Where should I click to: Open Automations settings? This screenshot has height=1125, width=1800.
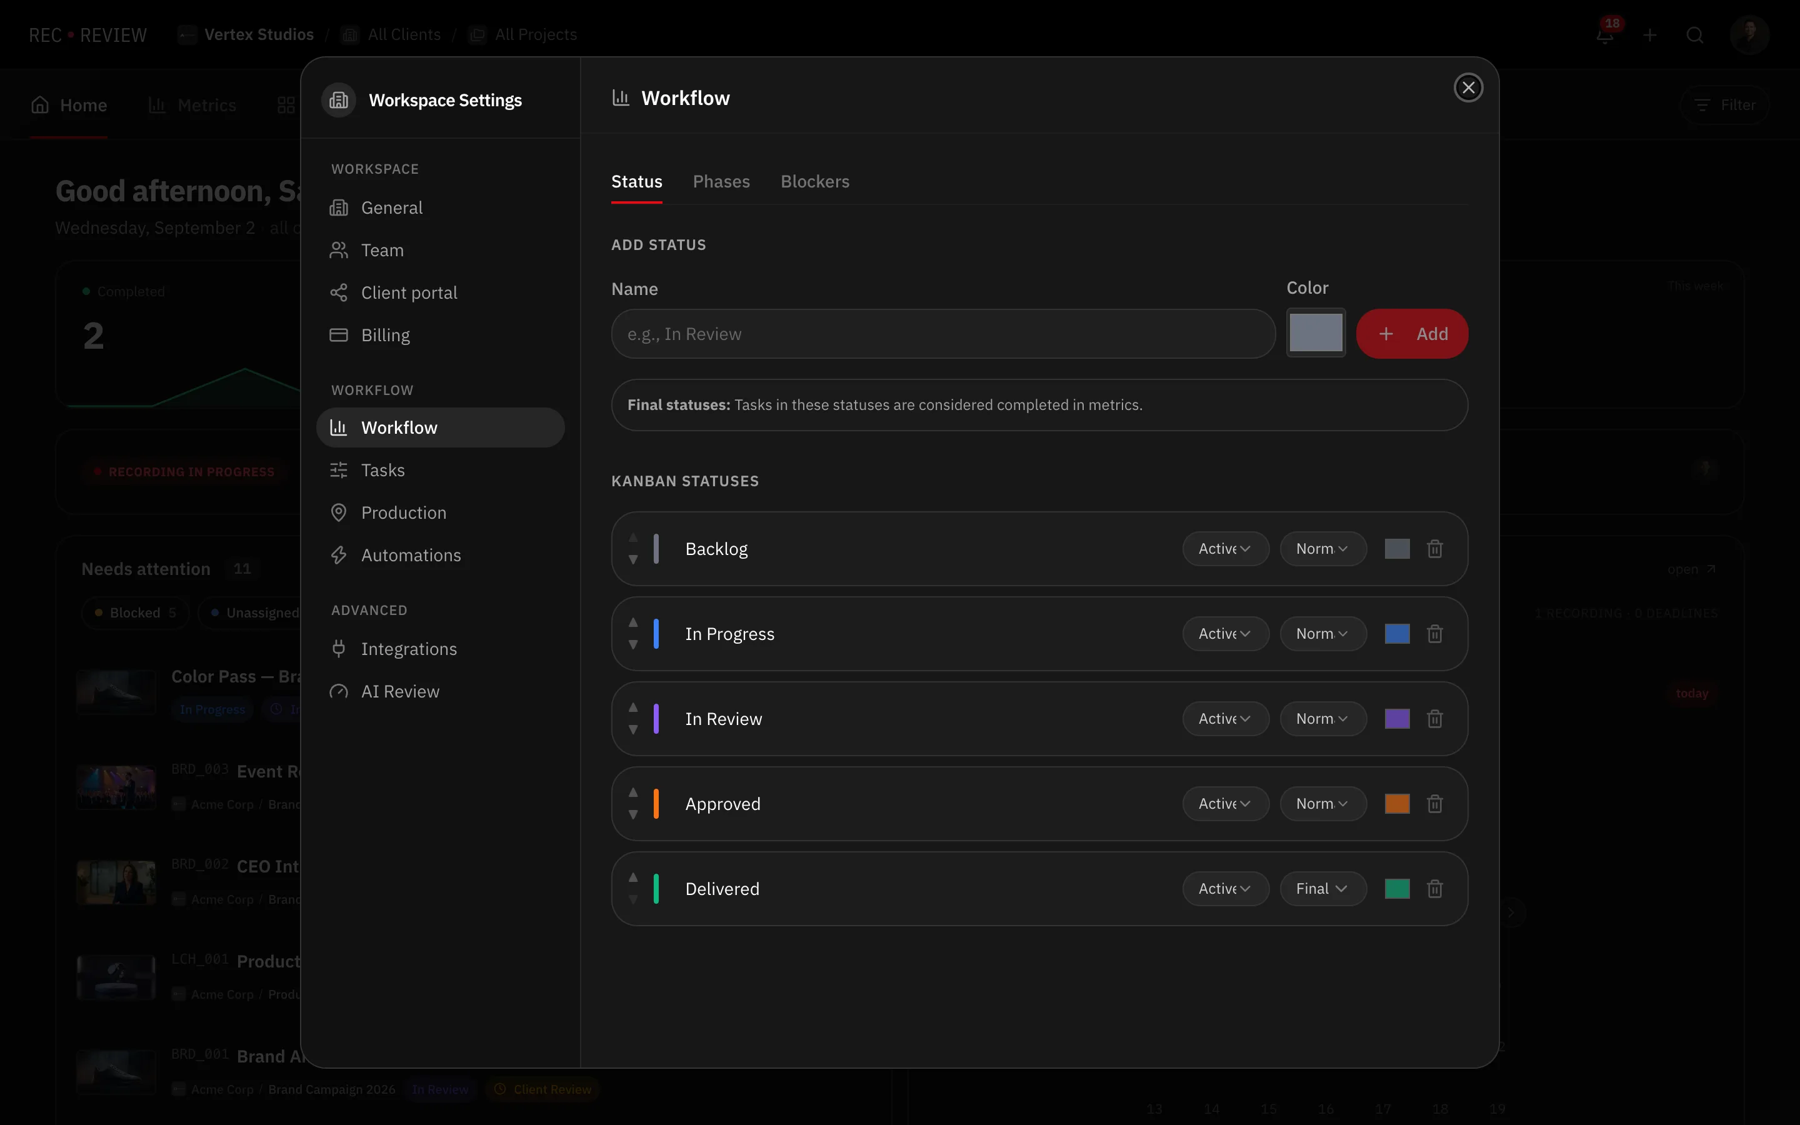point(441,555)
